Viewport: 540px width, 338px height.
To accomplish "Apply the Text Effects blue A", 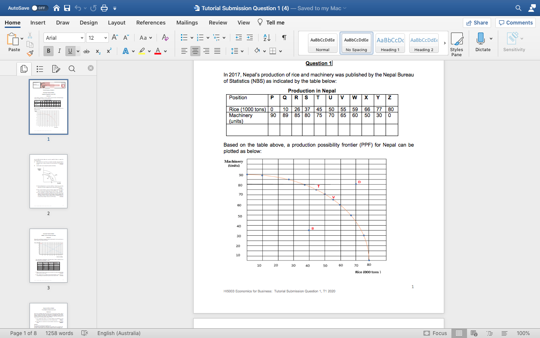I will pos(125,51).
